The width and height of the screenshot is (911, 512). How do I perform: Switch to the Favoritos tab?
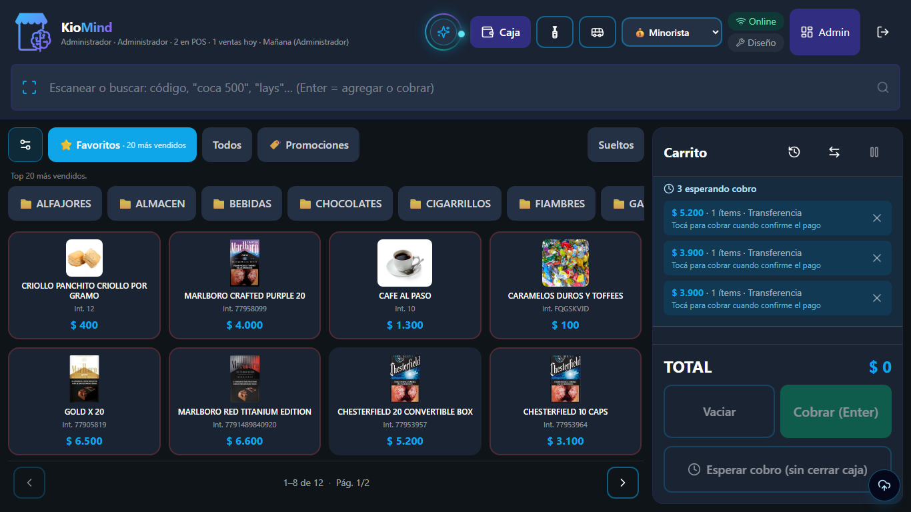click(x=122, y=145)
